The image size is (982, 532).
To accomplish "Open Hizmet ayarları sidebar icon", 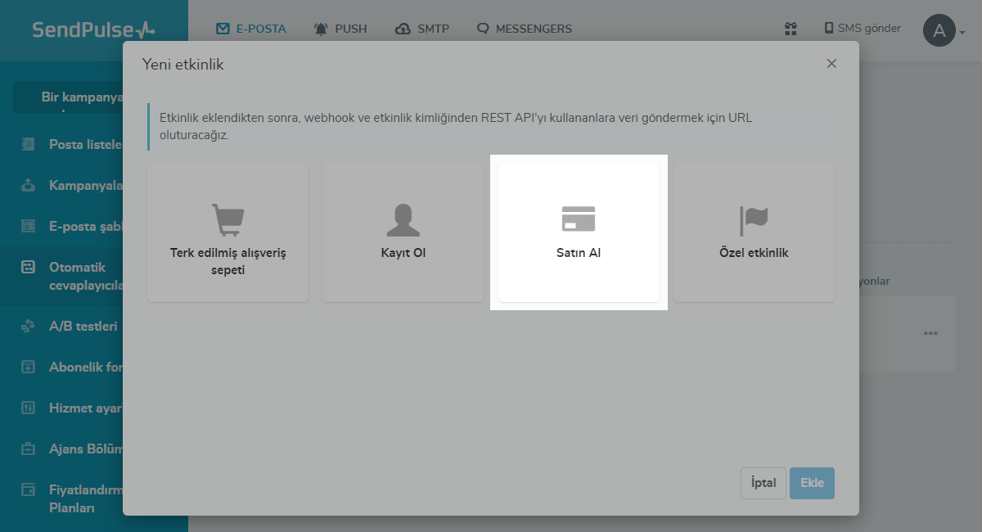I will click(x=29, y=408).
